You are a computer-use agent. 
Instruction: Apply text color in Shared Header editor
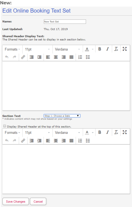[87, 49]
